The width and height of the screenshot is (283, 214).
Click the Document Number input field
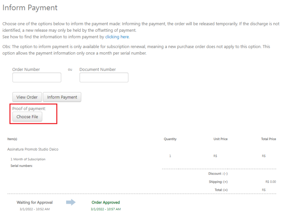(x=104, y=77)
